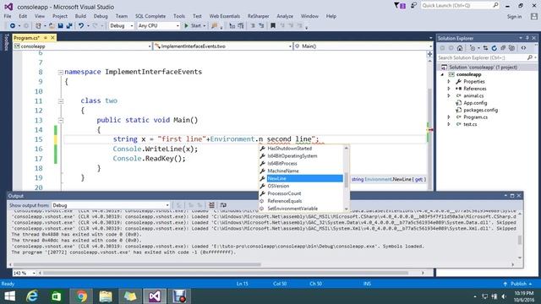Click the Visual Studio taskbar icon
The width and height of the screenshot is (541, 304).
155,296
